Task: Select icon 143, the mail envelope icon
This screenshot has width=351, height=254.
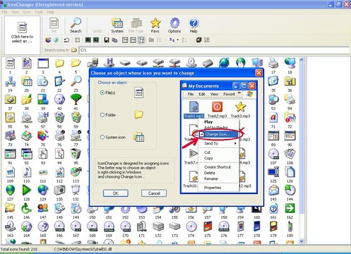Action: [x=273, y=190]
